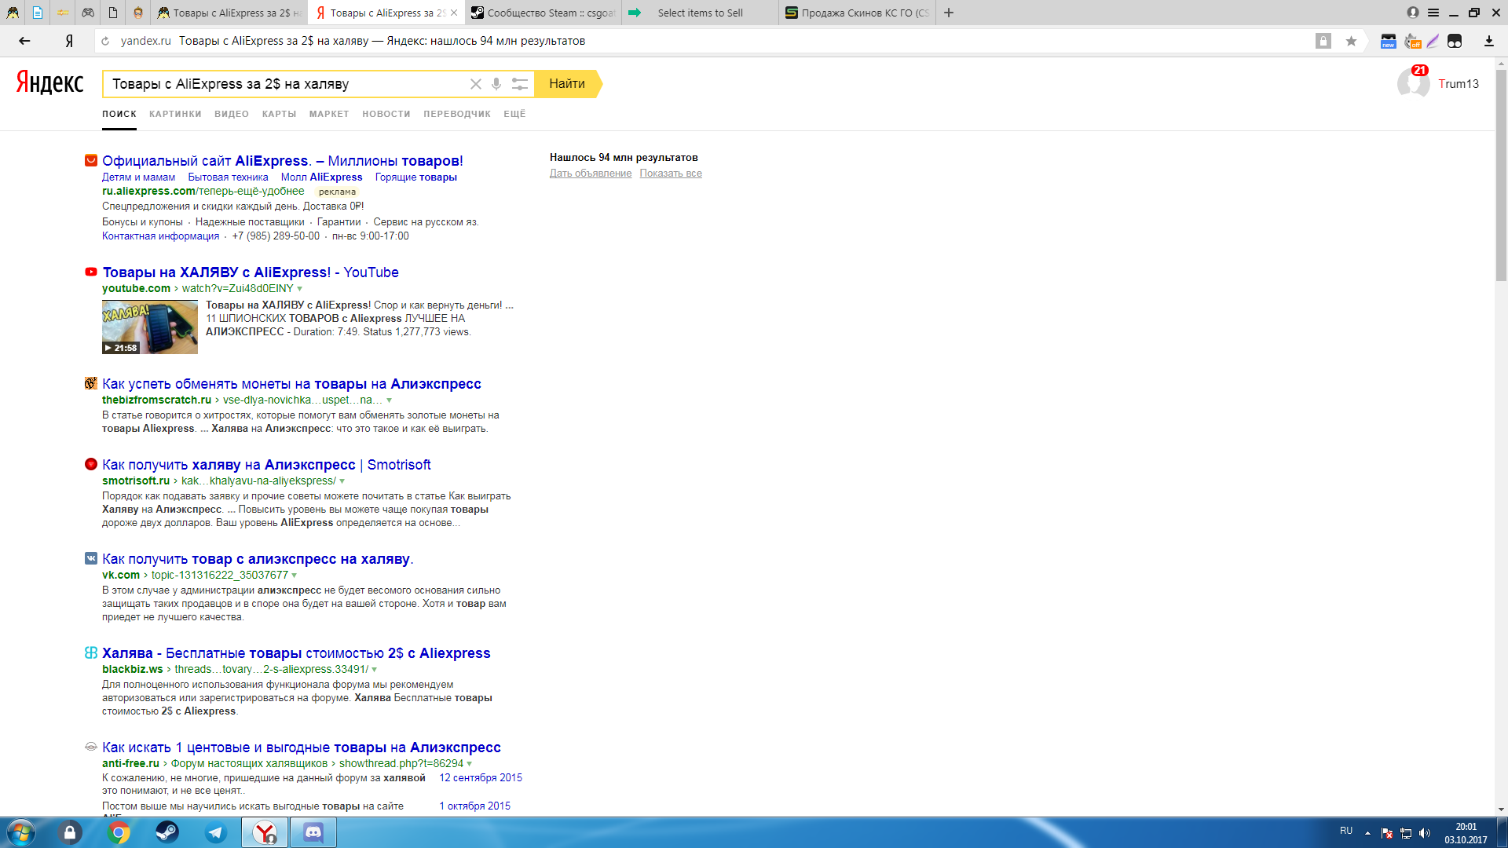The width and height of the screenshot is (1508, 848).
Task: Open the Новости search tab
Action: click(386, 114)
